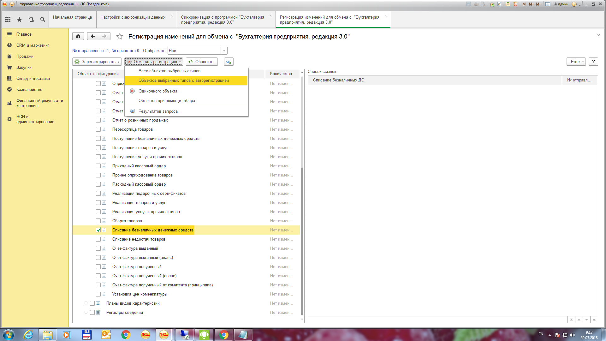
Task: Expand the Планы видов характеристик node
Action: point(86,303)
